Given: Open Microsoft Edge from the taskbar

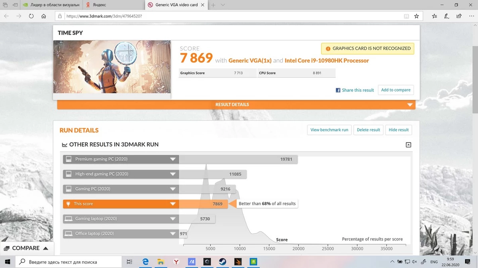Looking at the screenshot, I should (146, 262).
